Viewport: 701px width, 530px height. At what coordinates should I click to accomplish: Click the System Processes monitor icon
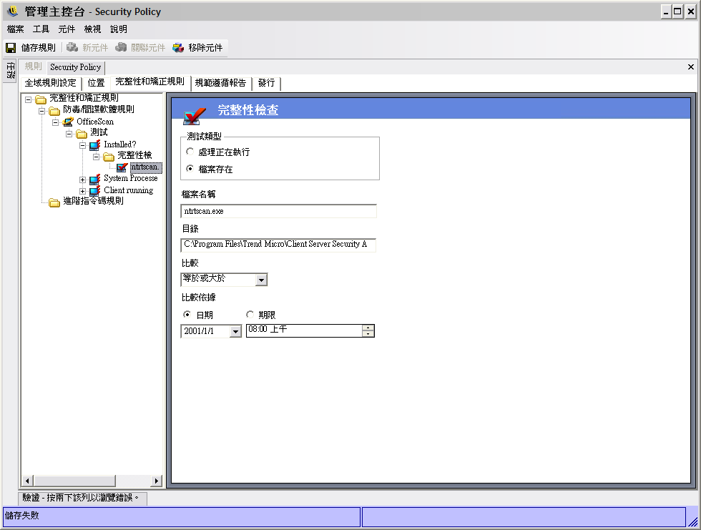(x=94, y=180)
